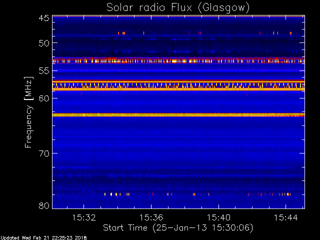
Task: Click the orange striped band between 57 and 59 MHz
Action: point(178,85)
